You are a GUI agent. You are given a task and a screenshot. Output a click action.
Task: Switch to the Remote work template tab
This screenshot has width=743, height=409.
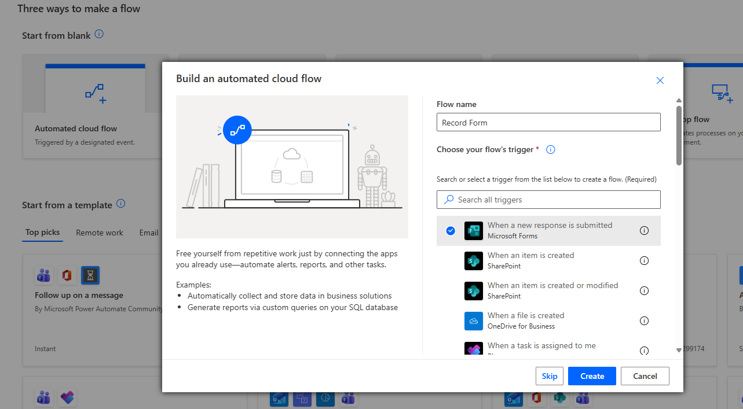(x=100, y=233)
